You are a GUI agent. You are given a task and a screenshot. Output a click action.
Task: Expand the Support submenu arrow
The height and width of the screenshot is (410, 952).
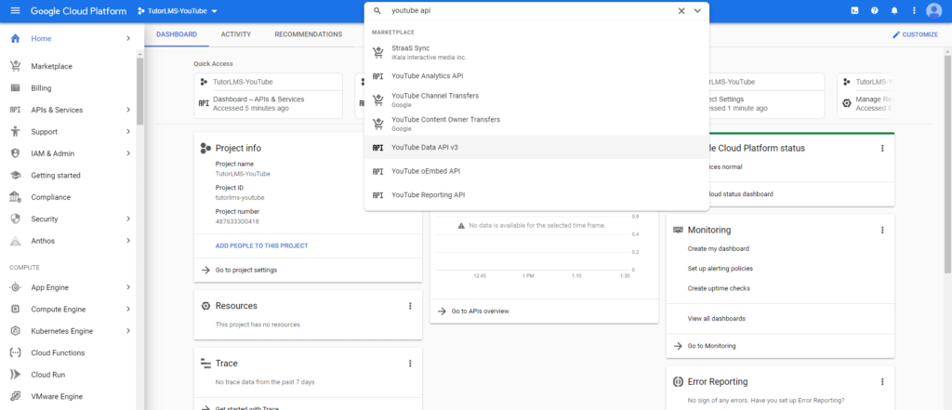click(x=128, y=132)
